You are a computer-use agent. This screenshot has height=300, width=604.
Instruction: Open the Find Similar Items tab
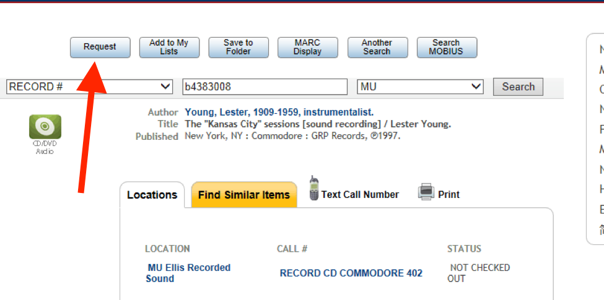(x=244, y=195)
